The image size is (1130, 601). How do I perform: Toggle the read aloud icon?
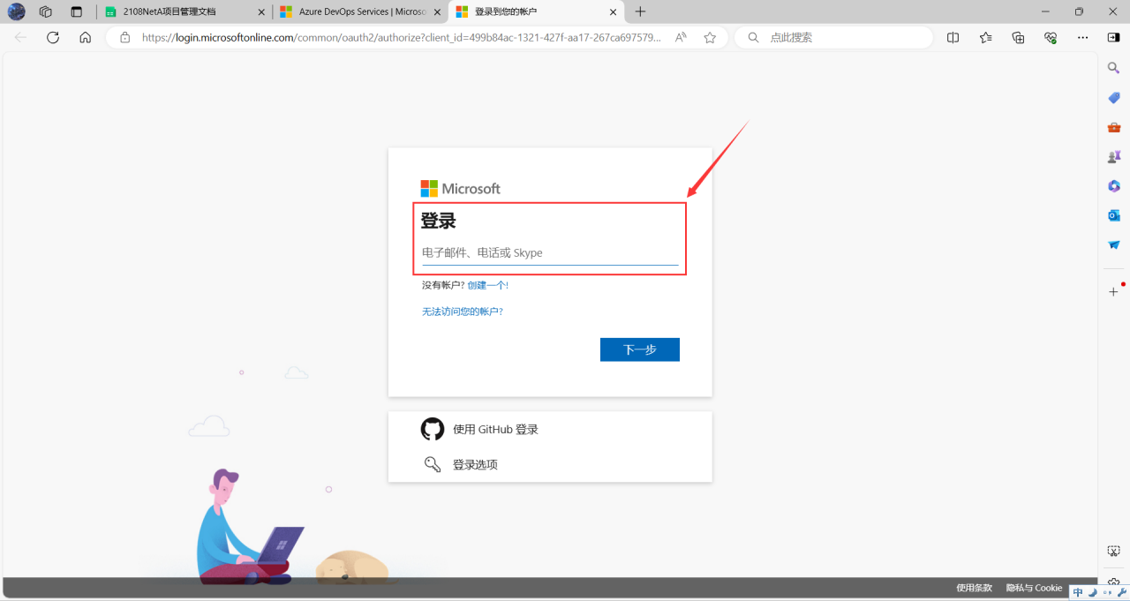point(681,37)
